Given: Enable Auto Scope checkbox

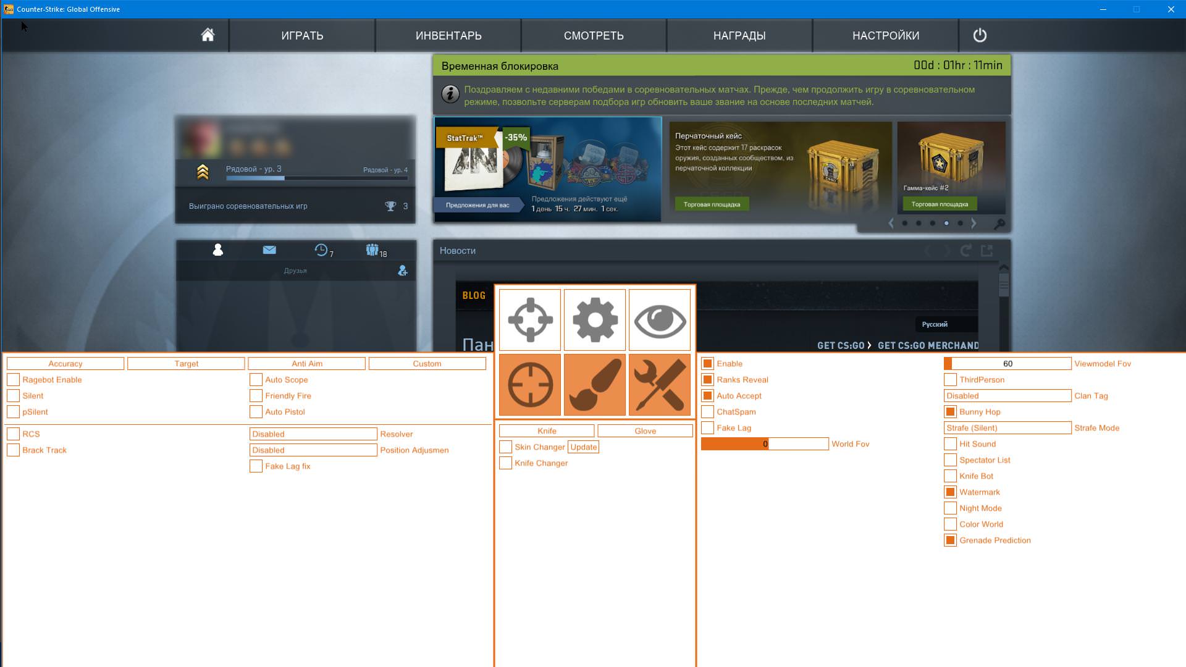Looking at the screenshot, I should coord(256,380).
